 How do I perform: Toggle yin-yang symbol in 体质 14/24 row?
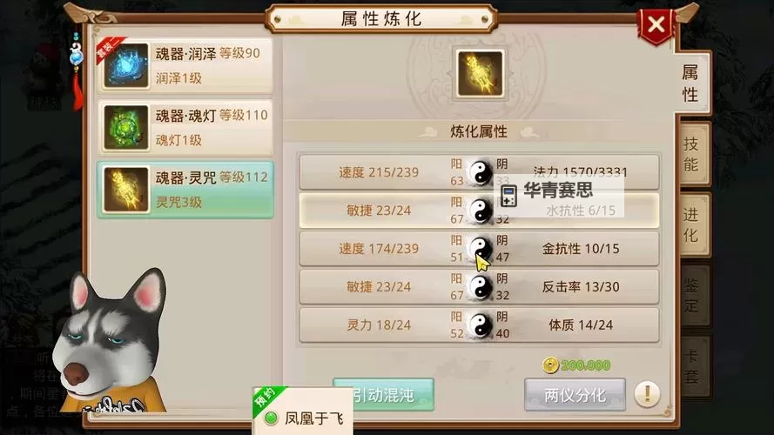pos(480,325)
